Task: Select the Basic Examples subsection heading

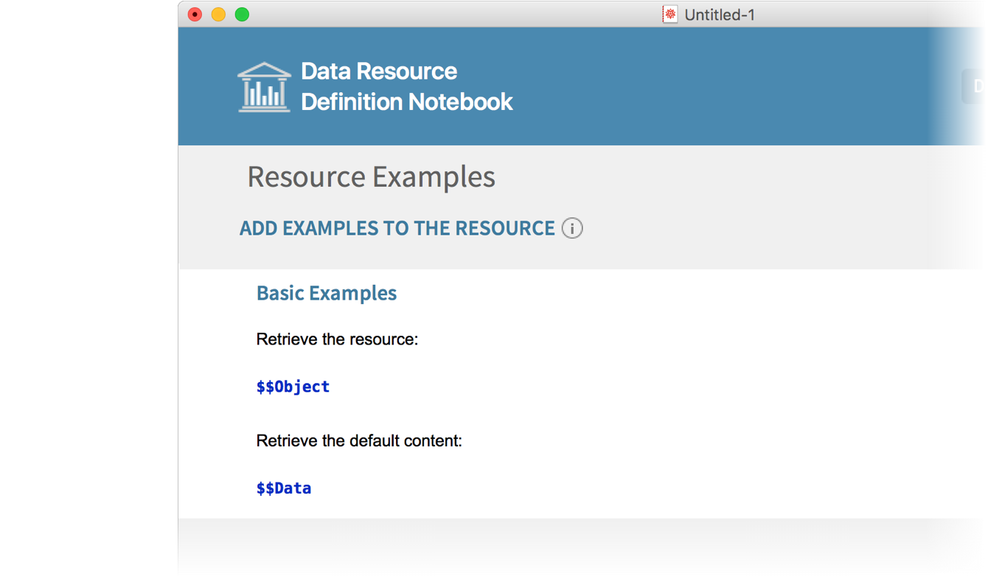Action: point(326,293)
